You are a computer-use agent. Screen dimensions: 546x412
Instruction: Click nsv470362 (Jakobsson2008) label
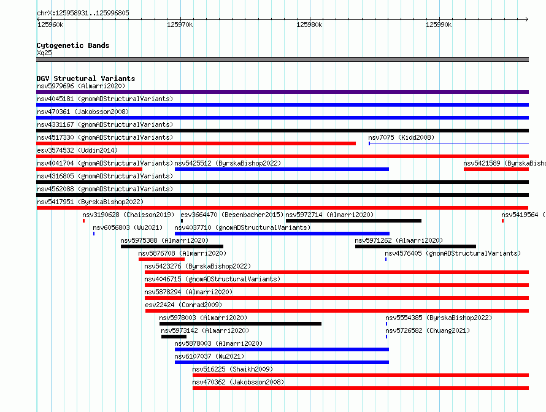238,382
